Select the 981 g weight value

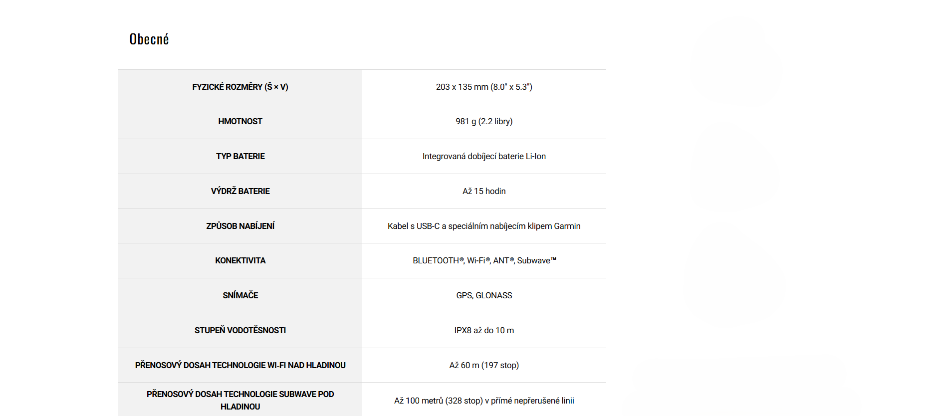483,121
